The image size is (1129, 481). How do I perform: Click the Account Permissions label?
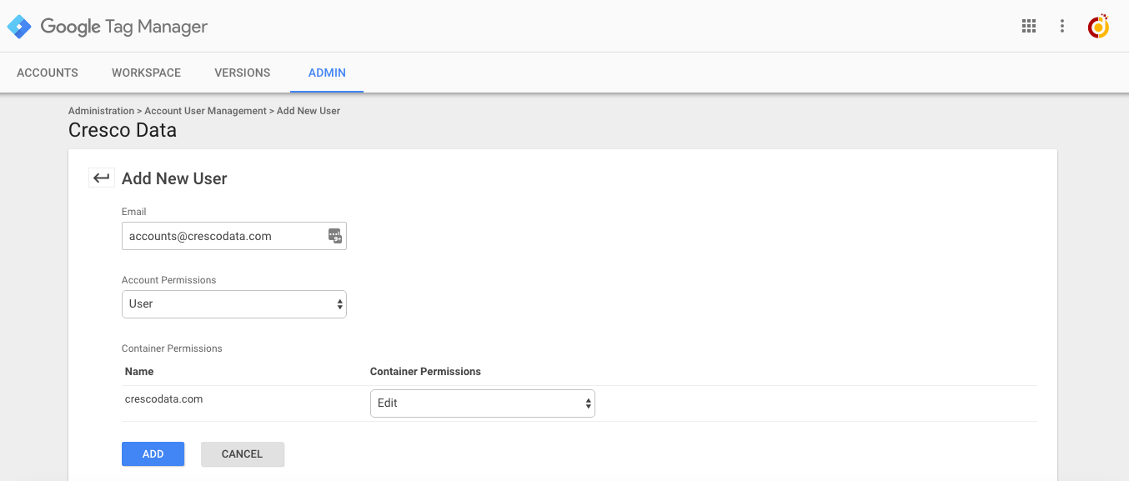(169, 280)
